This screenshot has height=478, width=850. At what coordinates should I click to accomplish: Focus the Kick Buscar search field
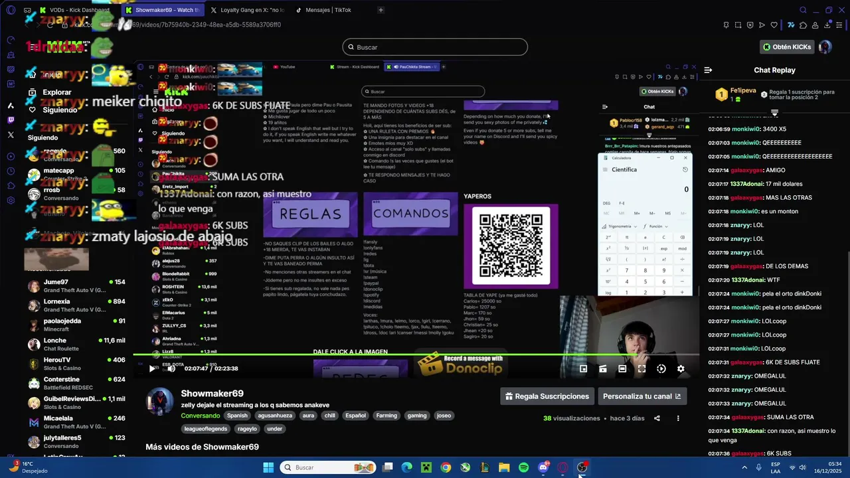[x=435, y=47]
